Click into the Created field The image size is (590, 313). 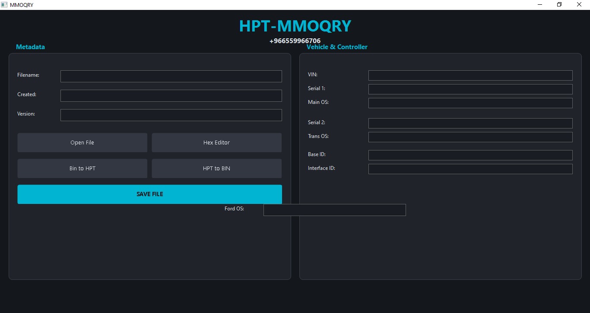coord(171,96)
